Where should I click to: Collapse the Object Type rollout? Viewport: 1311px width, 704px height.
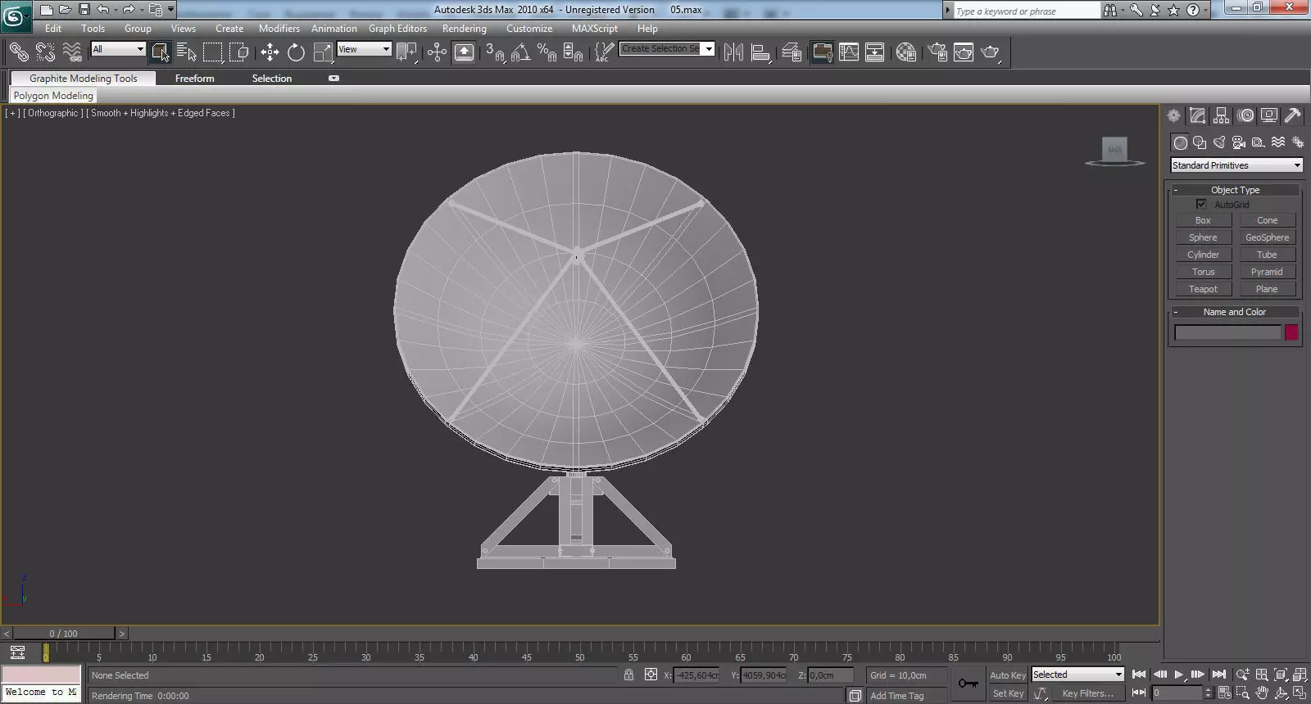tap(1235, 190)
